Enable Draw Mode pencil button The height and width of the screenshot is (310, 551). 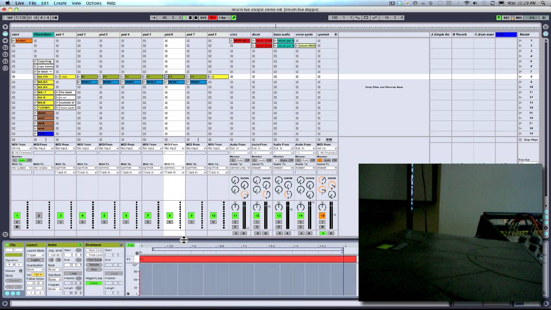coord(234,18)
